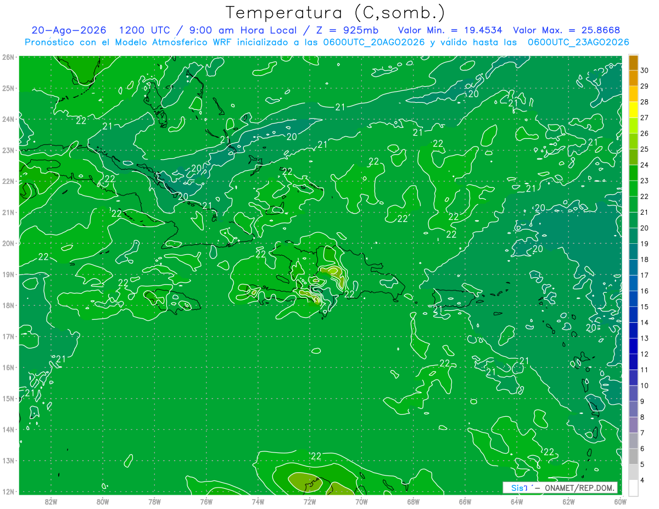Screen dimensions: 659x509
Task: Click the 70W longitude axis label
Action: (361, 501)
